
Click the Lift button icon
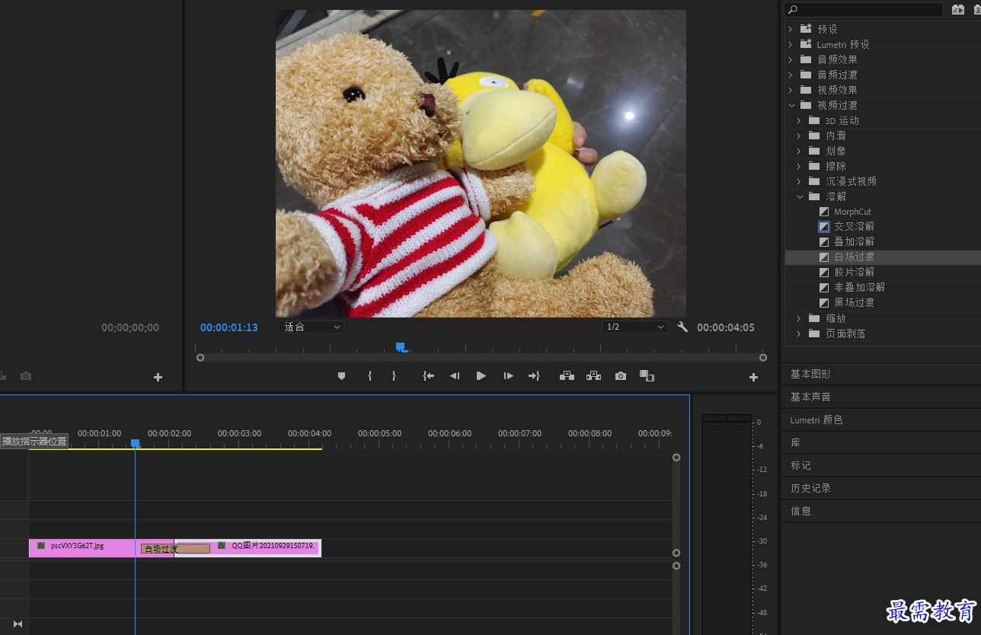point(567,376)
